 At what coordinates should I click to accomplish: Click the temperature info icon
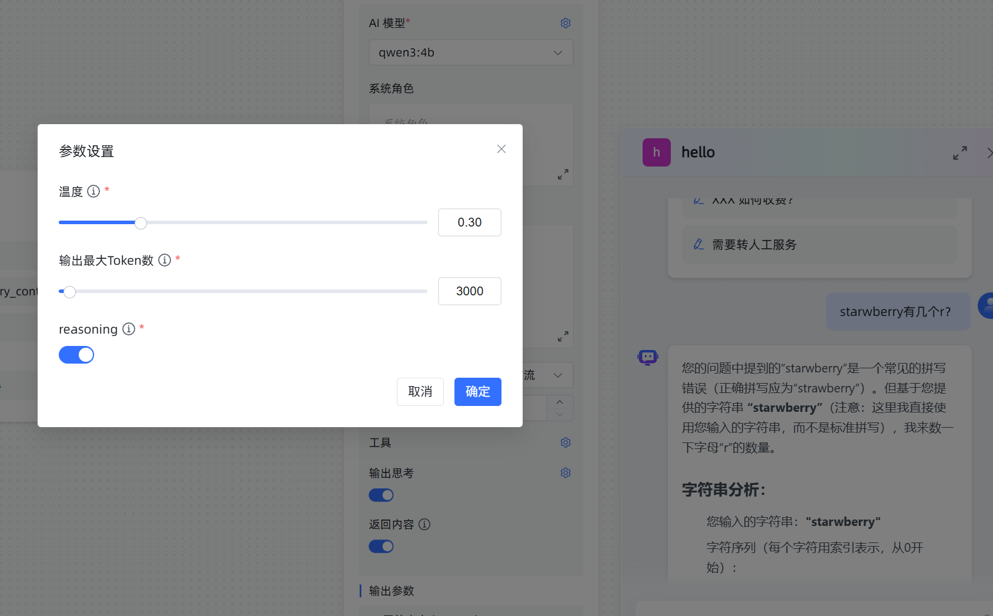pyautogui.click(x=93, y=191)
